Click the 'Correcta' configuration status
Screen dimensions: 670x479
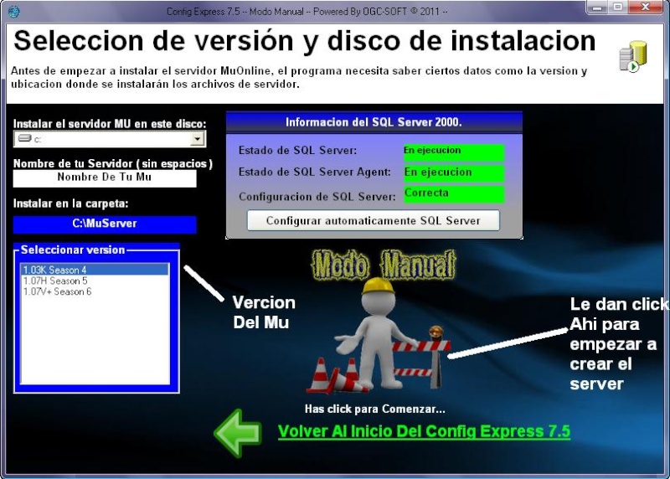(454, 194)
